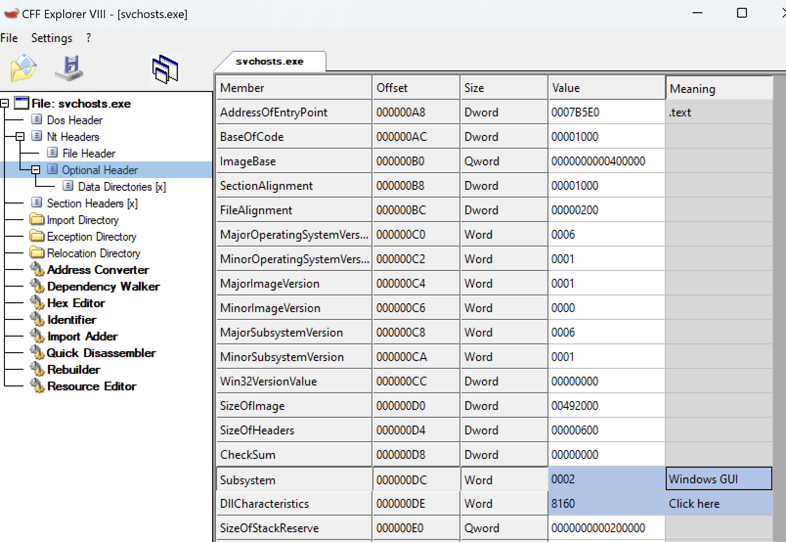786x542 pixels.
Task: Select the Dos Header tree node
Action: (x=74, y=120)
